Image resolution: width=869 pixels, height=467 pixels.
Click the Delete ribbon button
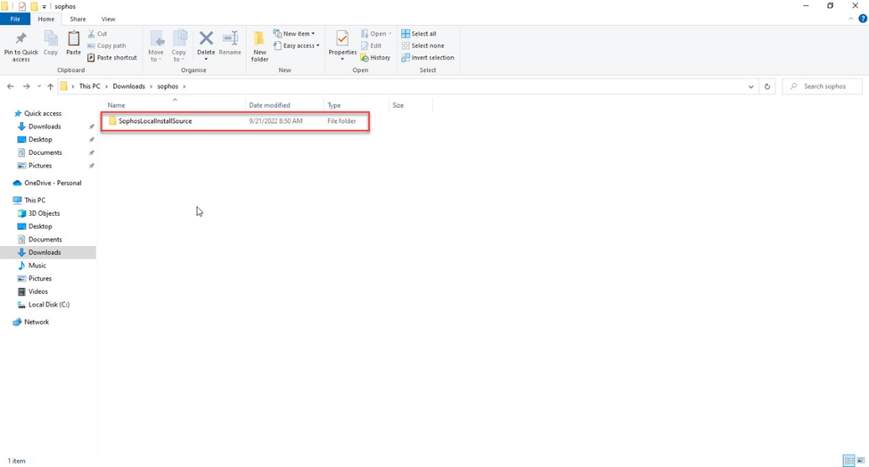click(x=206, y=42)
